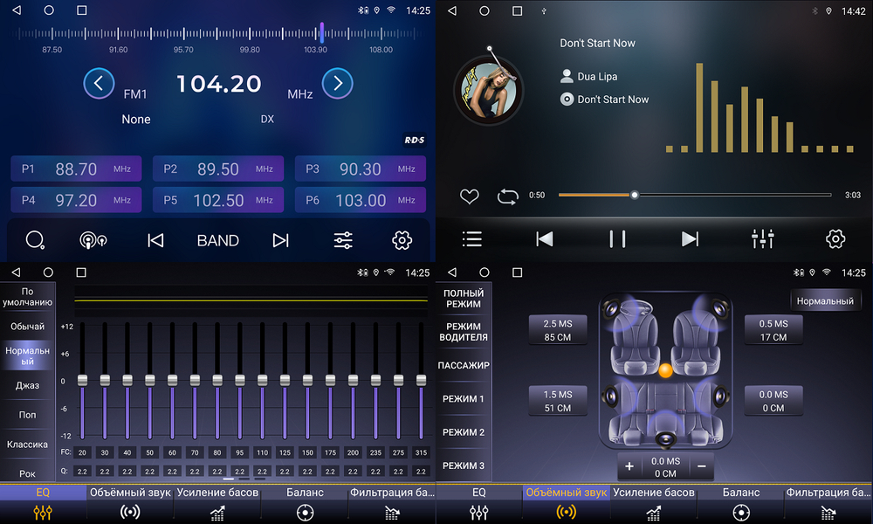Pause playback of Don't Start Now

point(615,238)
